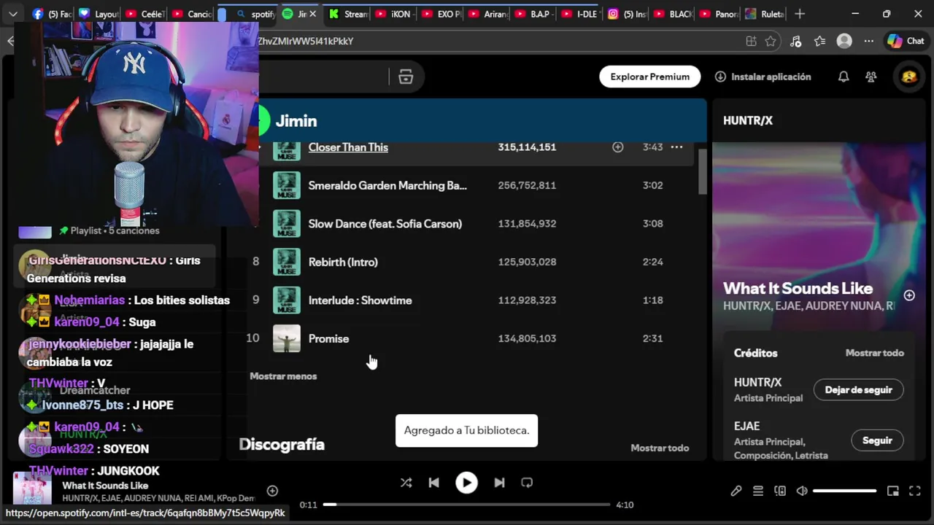Image resolution: width=934 pixels, height=525 pixels.
Task: Open Copilot Chat button
Action: [906, 42]
